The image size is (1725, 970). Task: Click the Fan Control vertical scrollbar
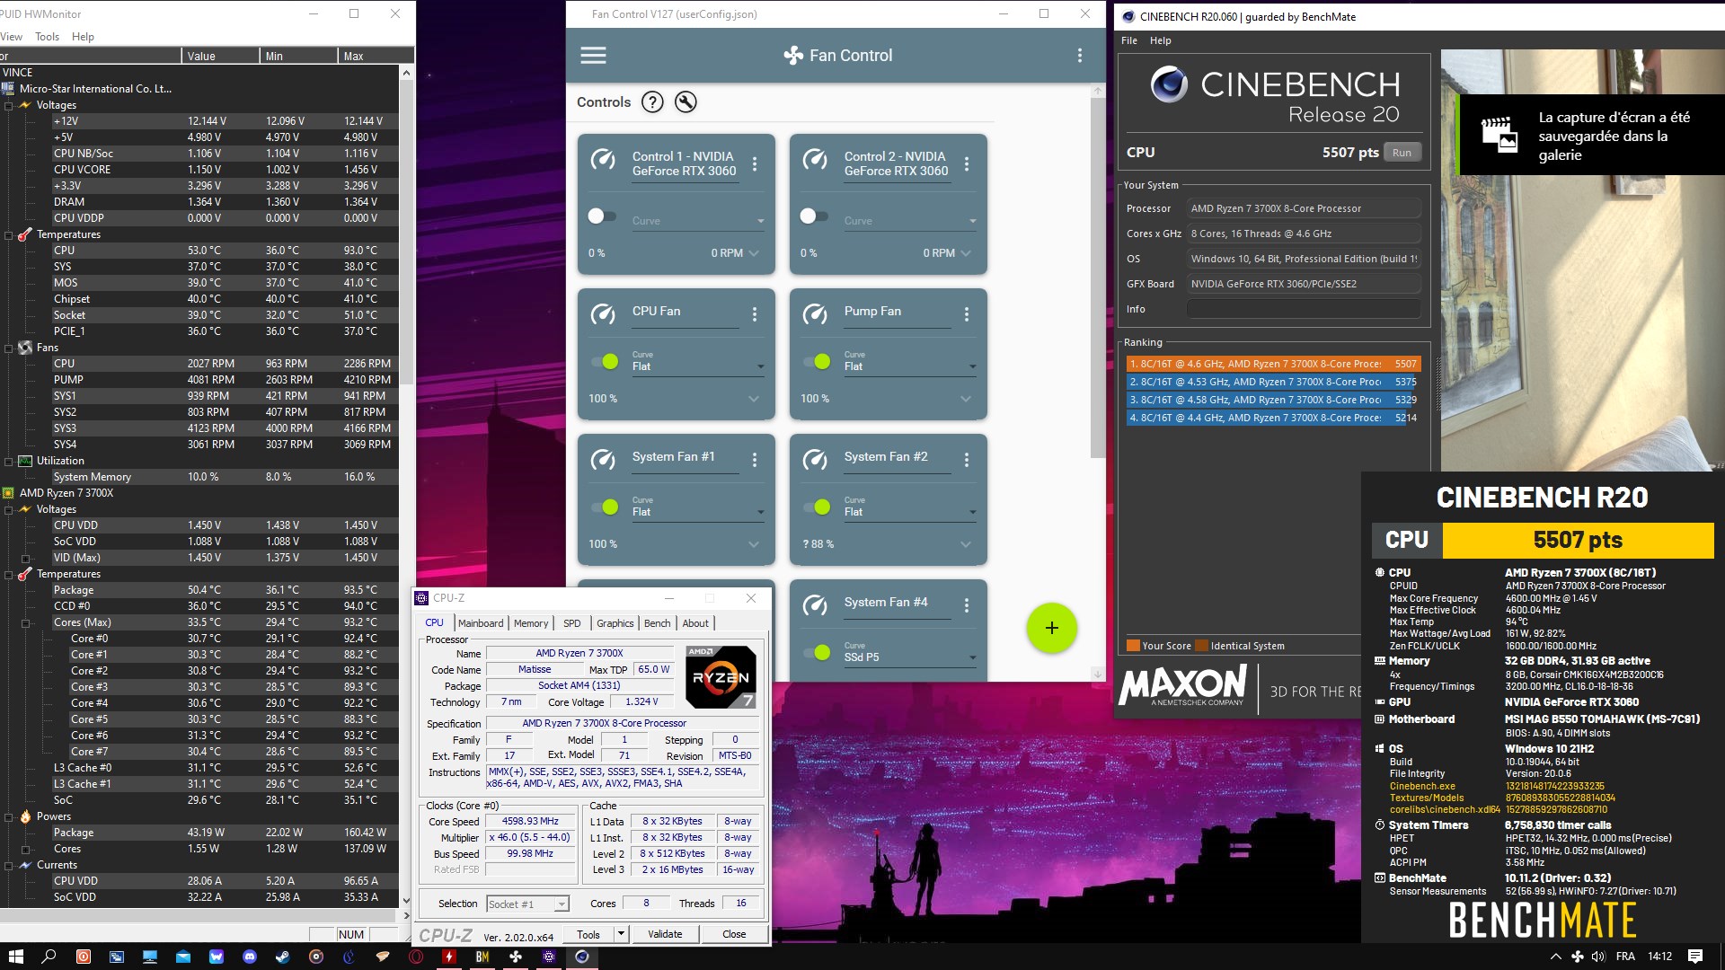(1097, 278)
